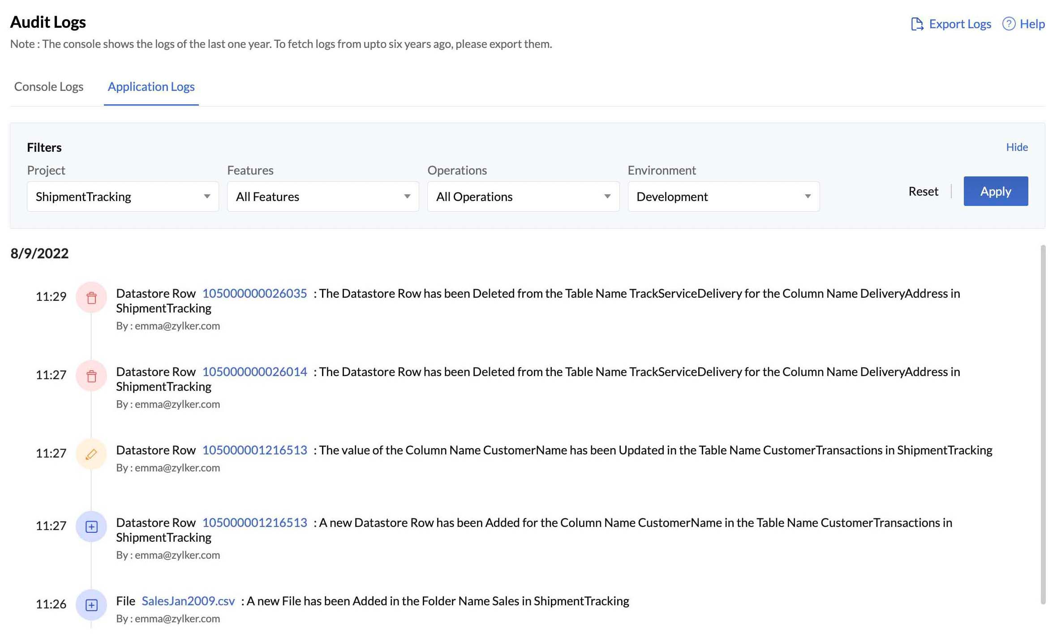Reset the filters
This screenshot has width=1057, height=642.
tap(923, 191)
